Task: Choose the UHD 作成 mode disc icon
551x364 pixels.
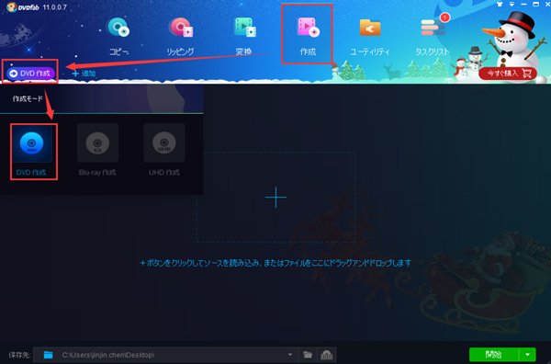Action: tap(164, 143)
